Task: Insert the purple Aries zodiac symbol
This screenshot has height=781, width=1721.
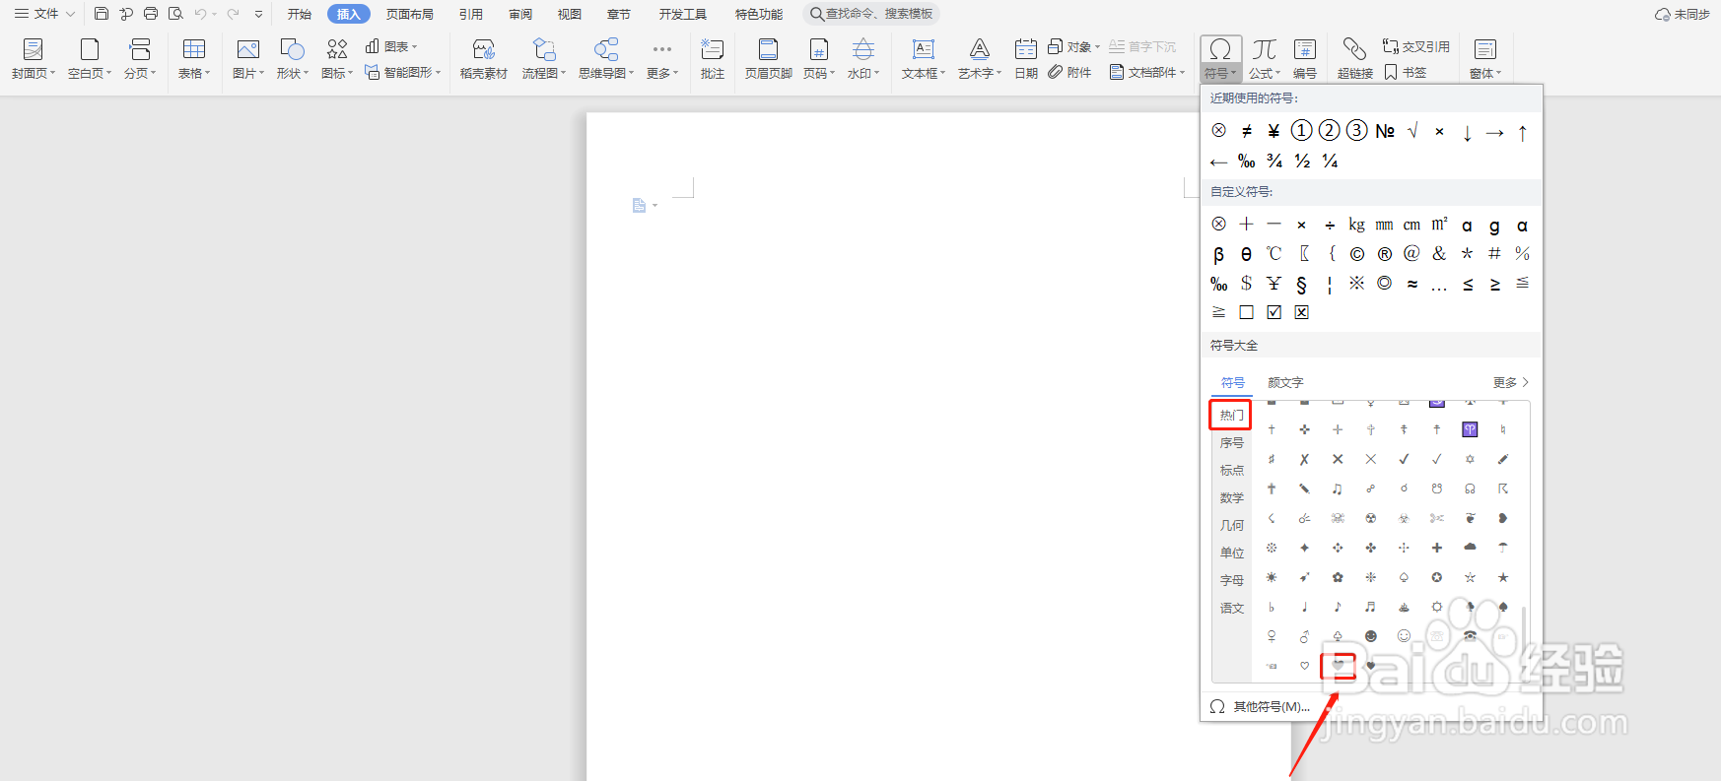Action: (x=1470, y=429)
